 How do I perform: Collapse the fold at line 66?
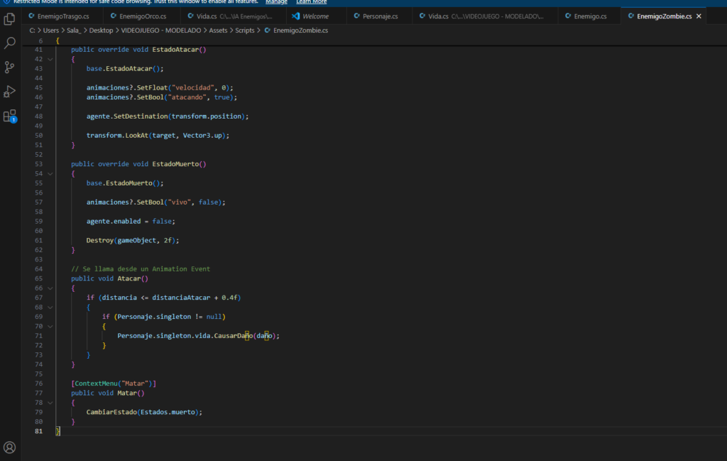(x=50, y=288)
